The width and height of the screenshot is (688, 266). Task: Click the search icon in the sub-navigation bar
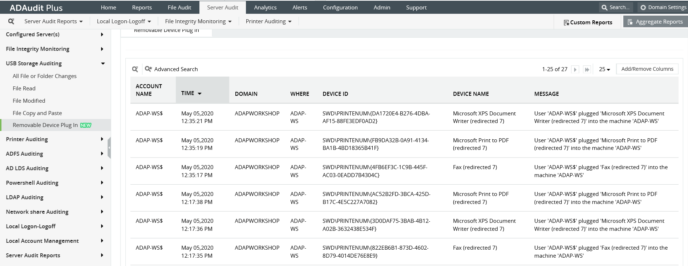[11, 21]
